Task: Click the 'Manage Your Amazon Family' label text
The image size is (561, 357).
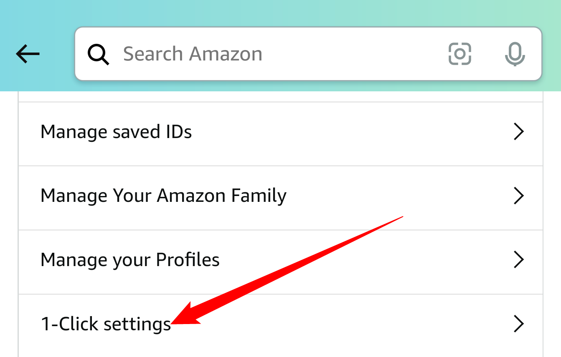Action: pyautogui.click(x=163, y=196)
